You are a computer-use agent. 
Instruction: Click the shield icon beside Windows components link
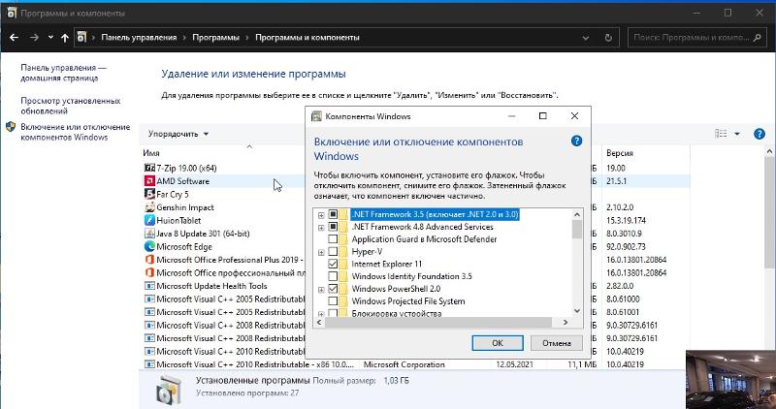pos(11,127)
